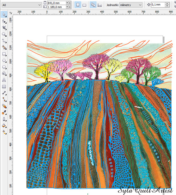Select the Table tool

tap(4, 87)
